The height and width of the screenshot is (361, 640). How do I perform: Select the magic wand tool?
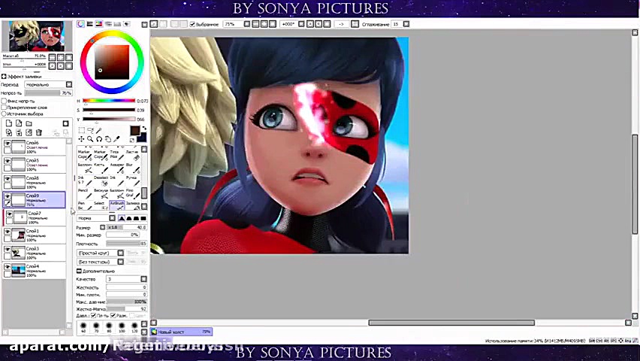tap(98, 130)
